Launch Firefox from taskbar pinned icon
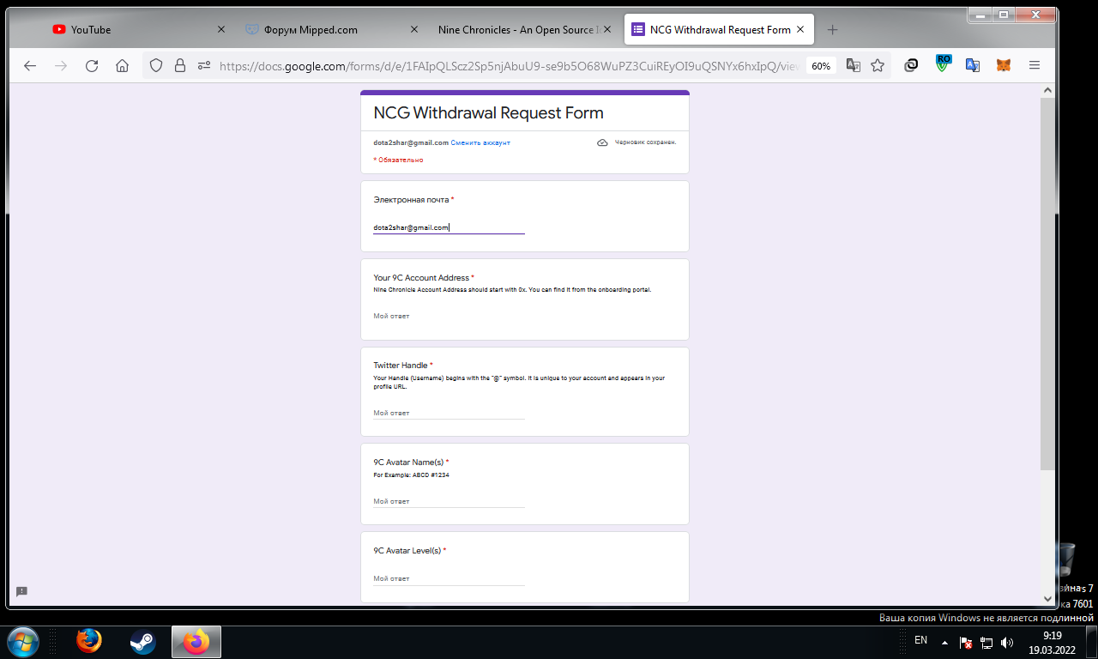Viewport: 1098px width, 659px height. [88, 641]
